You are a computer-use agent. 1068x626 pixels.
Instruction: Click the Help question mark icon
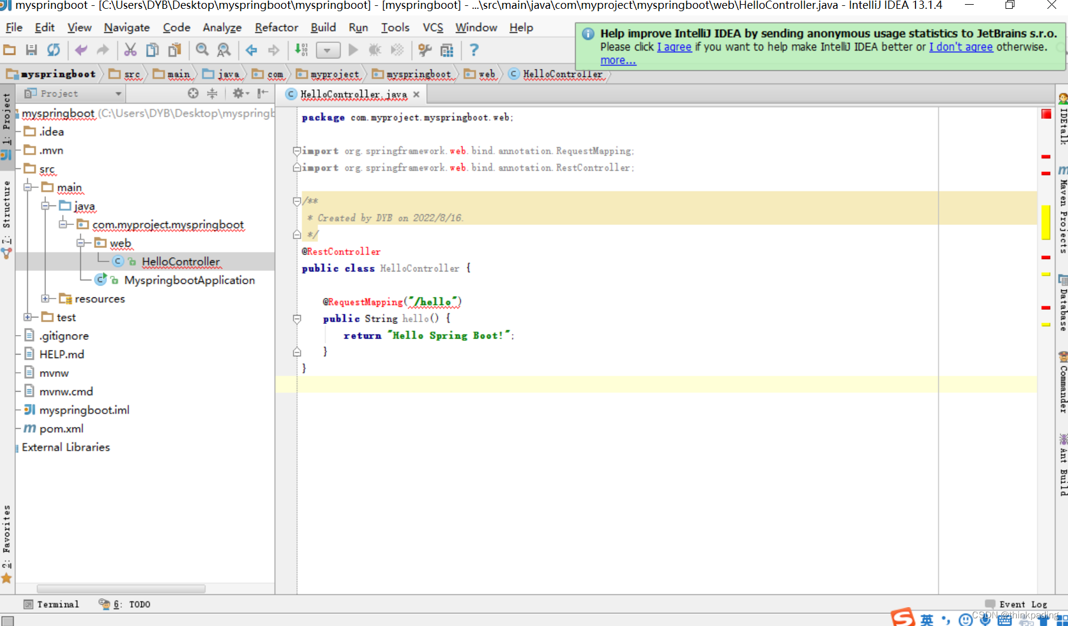(x=474, y=50)
